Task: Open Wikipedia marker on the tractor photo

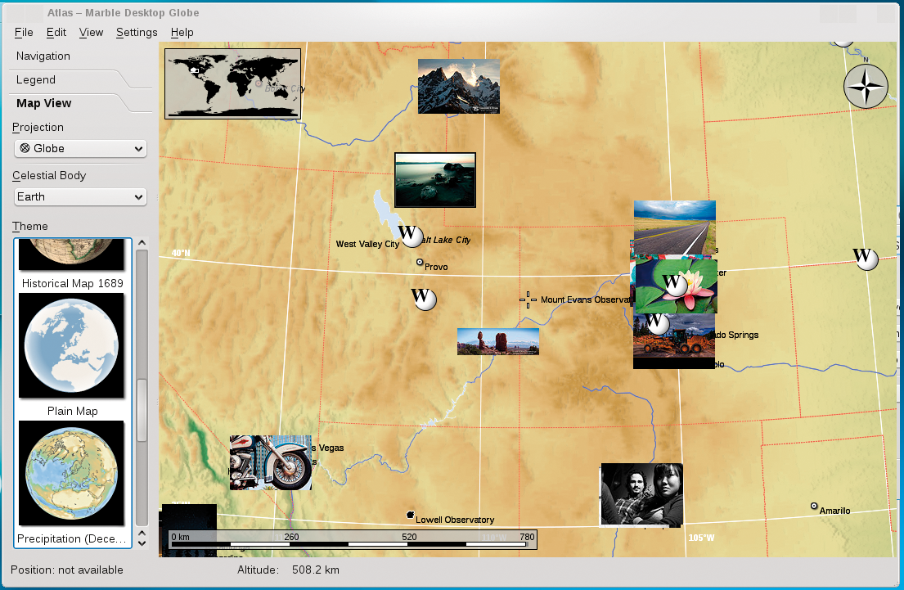Action: pos(657,323)
